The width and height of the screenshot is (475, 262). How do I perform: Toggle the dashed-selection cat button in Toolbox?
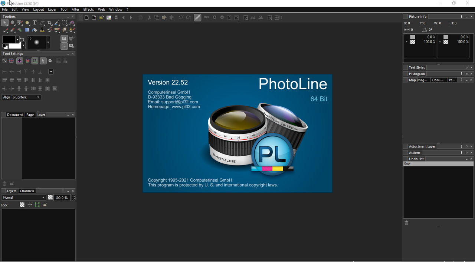(x=64, y=46)
